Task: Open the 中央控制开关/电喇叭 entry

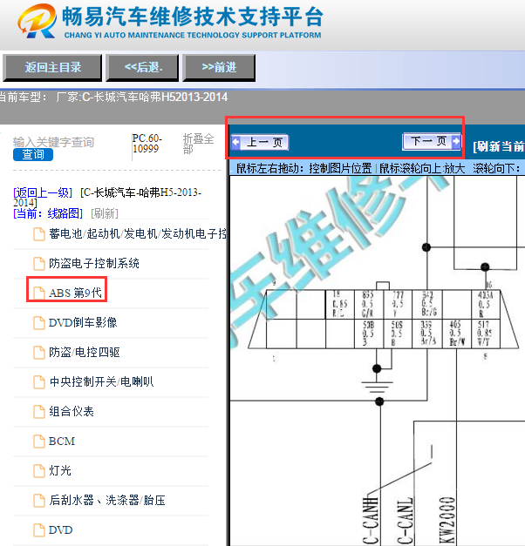Action: click(101, 381)
